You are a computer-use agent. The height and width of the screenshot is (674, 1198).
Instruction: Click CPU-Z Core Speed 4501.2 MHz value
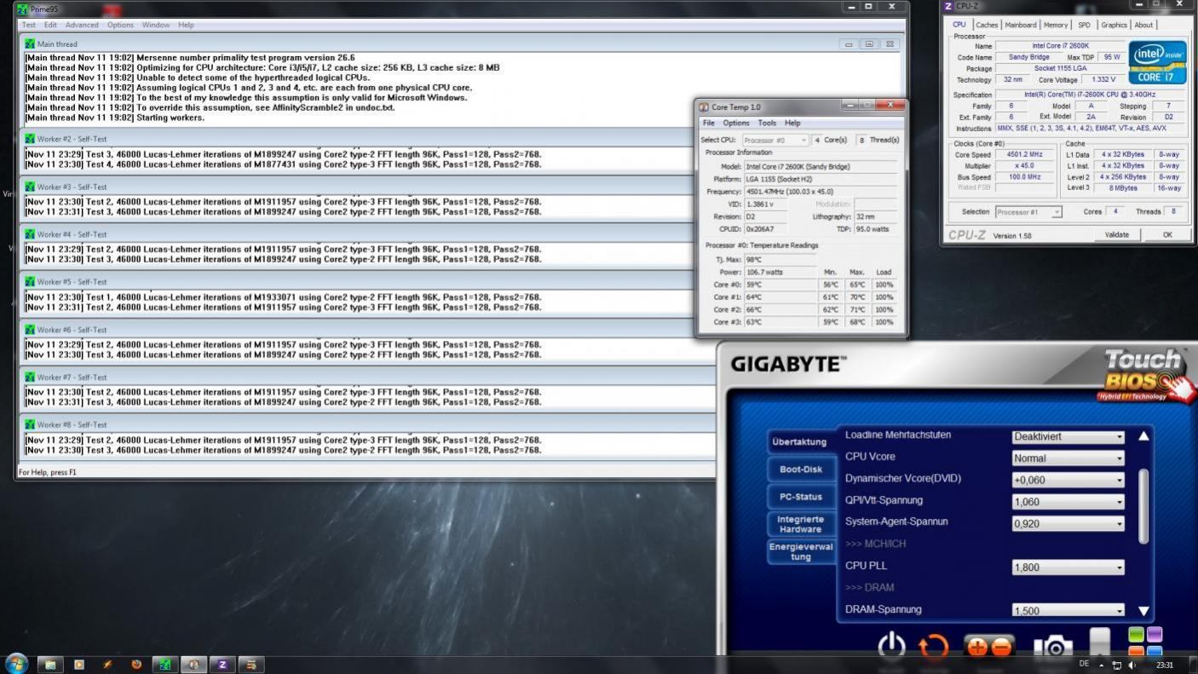tap(1025, 155)
